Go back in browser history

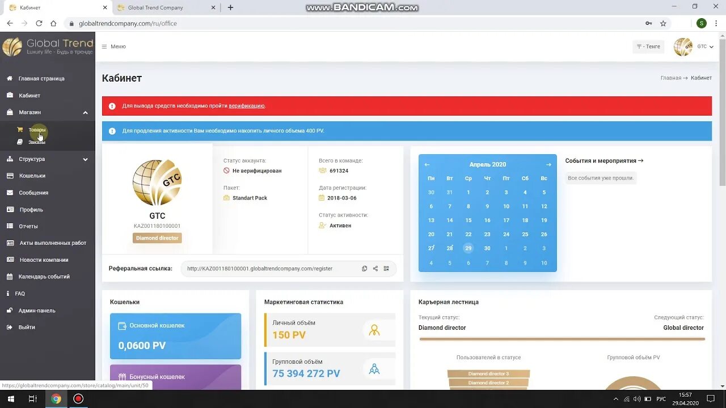pyautogui.click(x=10, y=23)
